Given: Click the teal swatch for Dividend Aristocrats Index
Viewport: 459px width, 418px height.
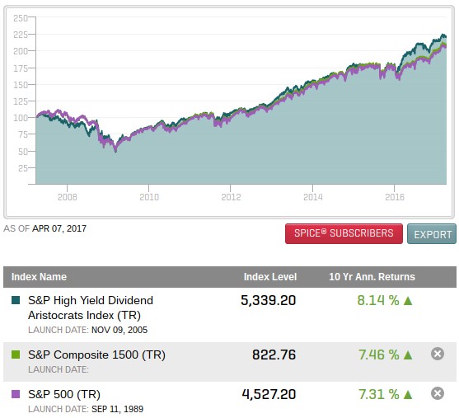Looking at the screenshot, I should [x=16, y=300].
